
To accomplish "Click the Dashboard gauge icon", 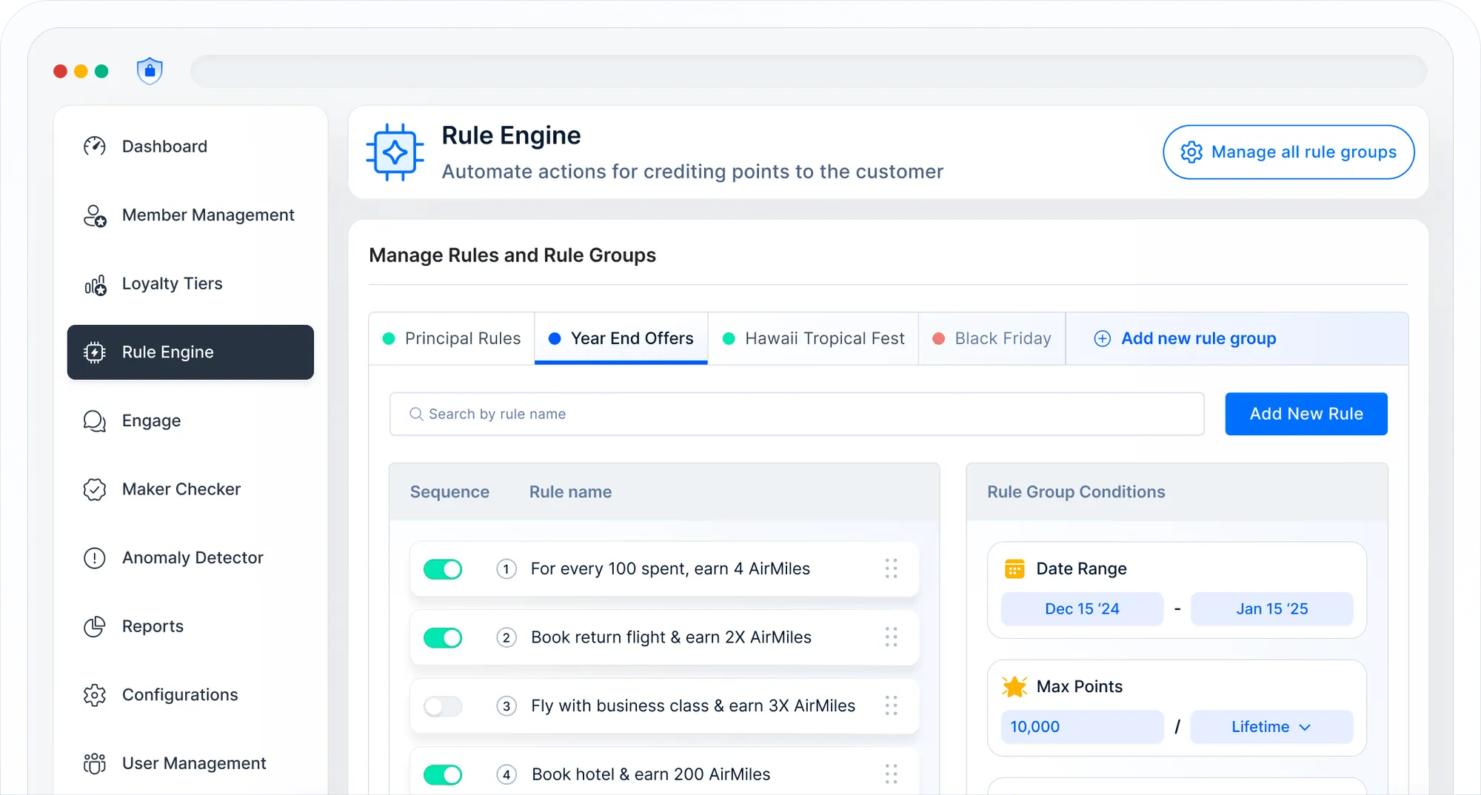I will pyautogui.click(x=95, y=147).
